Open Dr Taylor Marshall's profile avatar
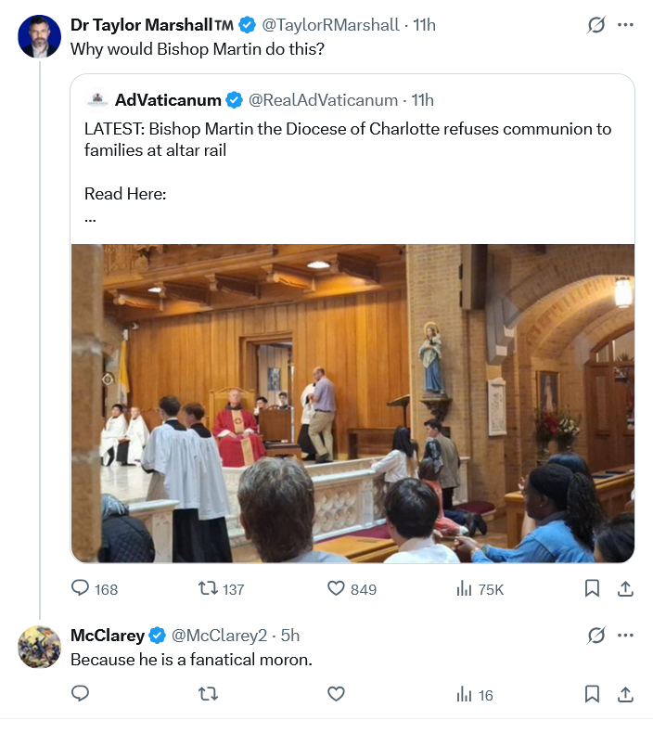This screenshot has width=653, height=733. click(x=40, y=36)
